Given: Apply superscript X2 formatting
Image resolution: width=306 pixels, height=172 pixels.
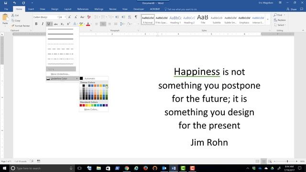Looking at the screenshot, I should click(x=68, y=24).
